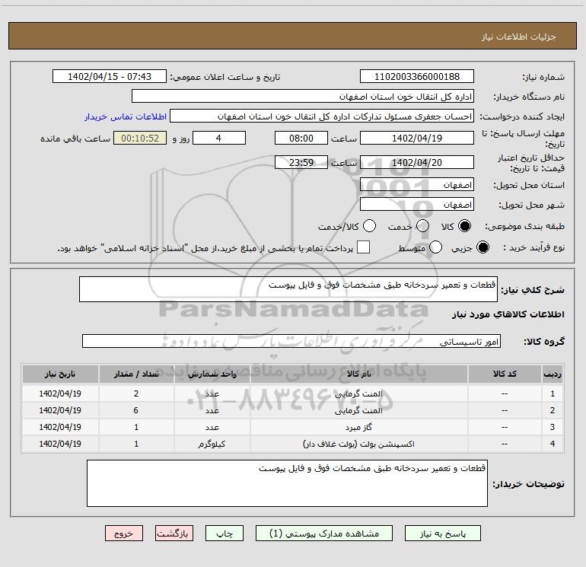Select the خدمت radio button
Screen dimensions: 586x567
pyautogui.click(x=422, y=226)
